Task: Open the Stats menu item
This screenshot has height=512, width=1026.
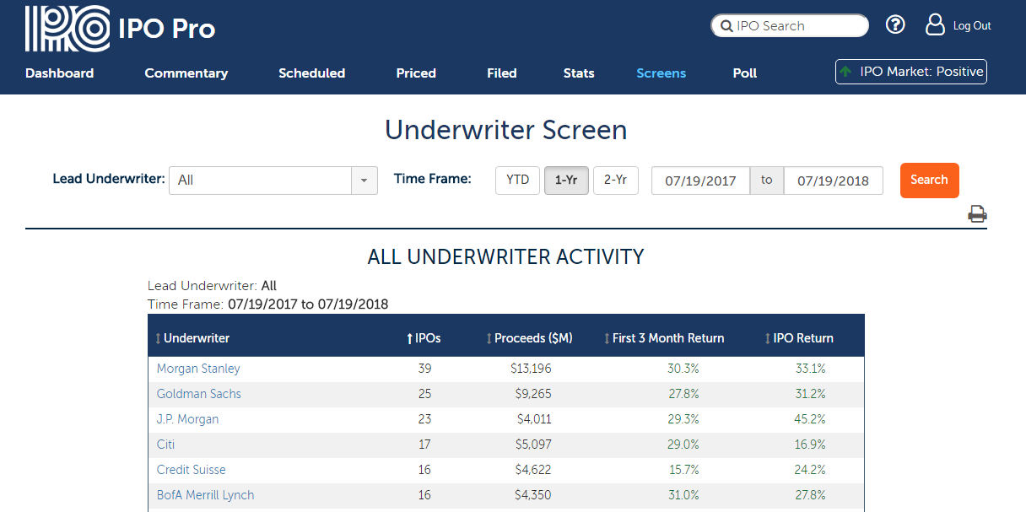Action: pos(579,73)
